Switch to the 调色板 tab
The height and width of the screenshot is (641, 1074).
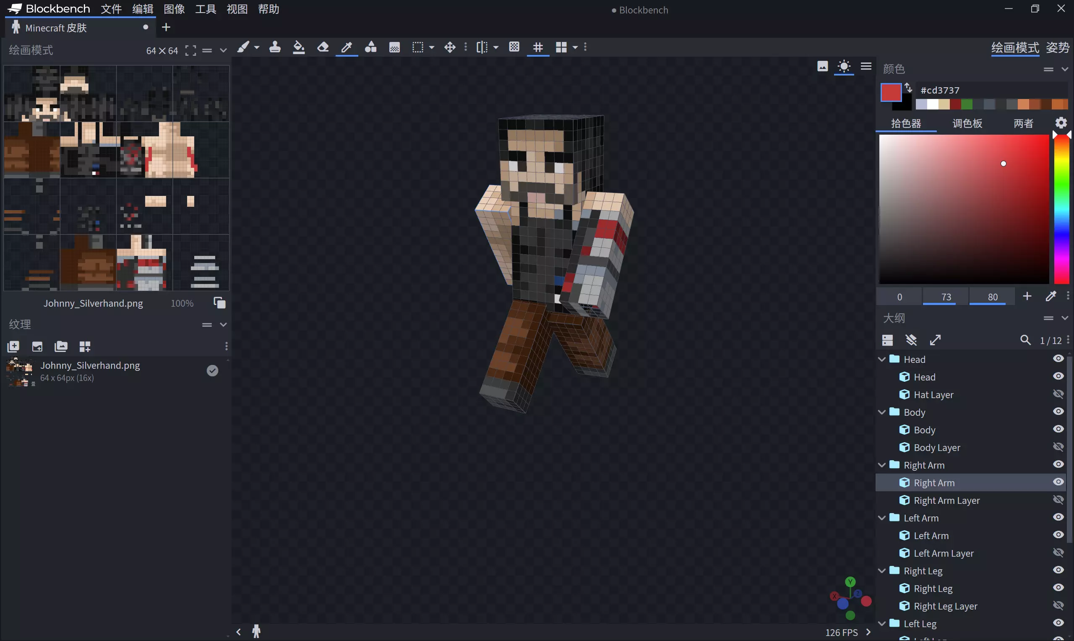967,123
